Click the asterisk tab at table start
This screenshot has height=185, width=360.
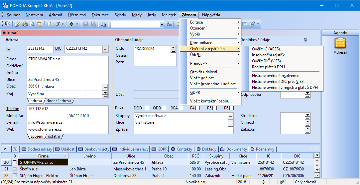click(6, 149)
